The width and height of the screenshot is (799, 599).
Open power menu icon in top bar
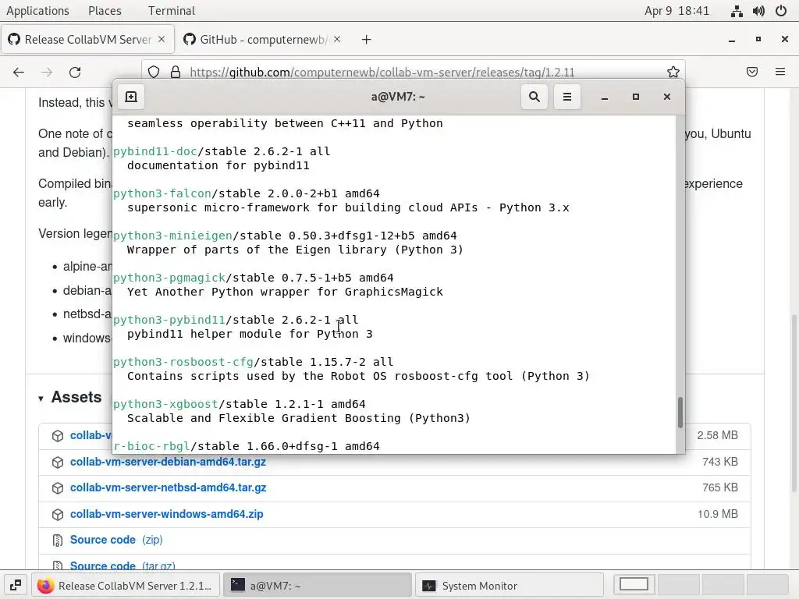780,11
